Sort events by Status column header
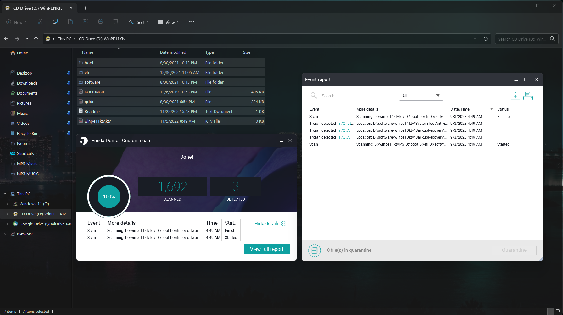The height and width of the screenshot is (315, 563). click(x=519, y=109)
